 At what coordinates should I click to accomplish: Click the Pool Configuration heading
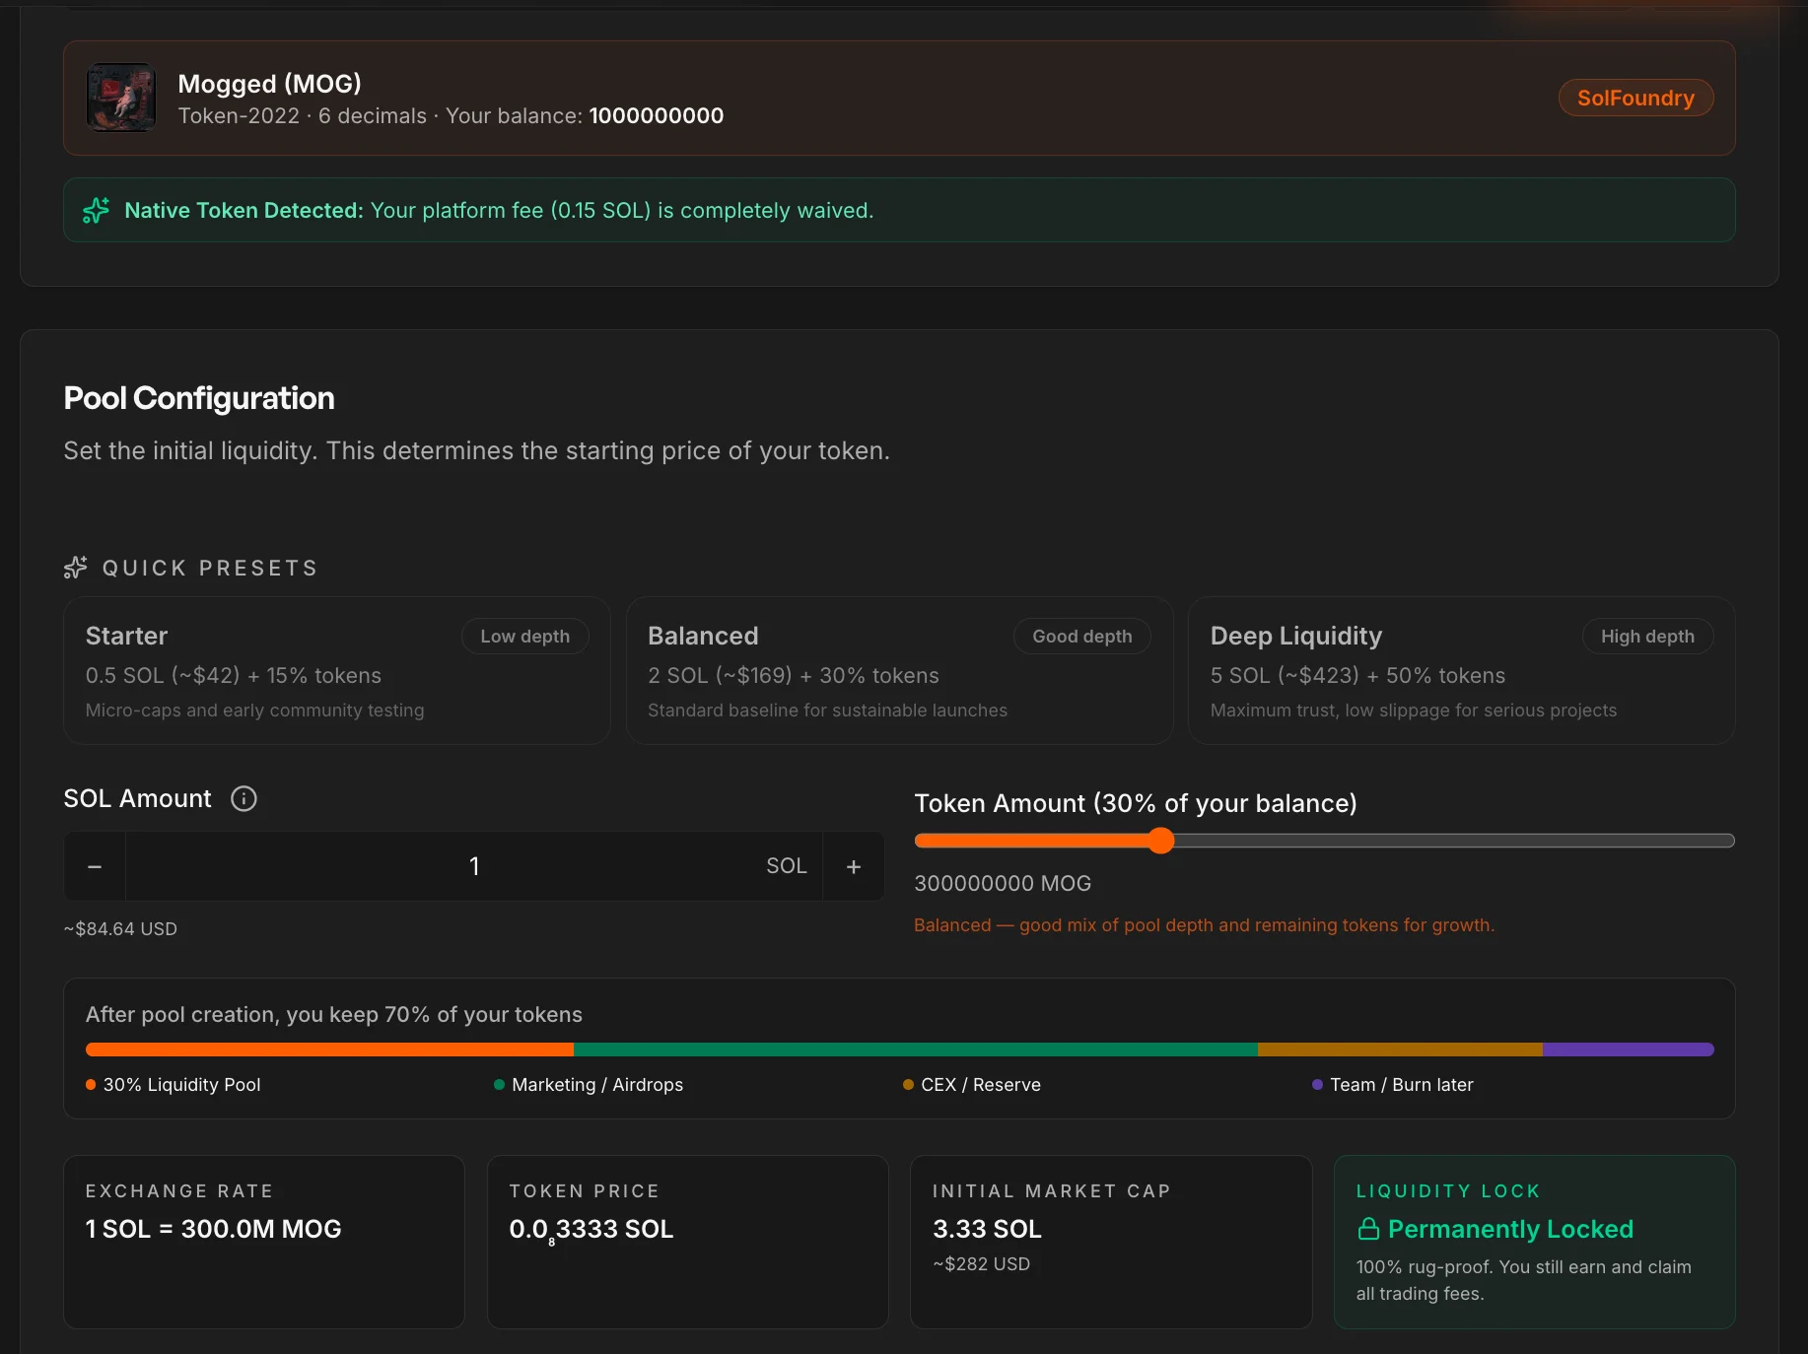click(199, 398)
